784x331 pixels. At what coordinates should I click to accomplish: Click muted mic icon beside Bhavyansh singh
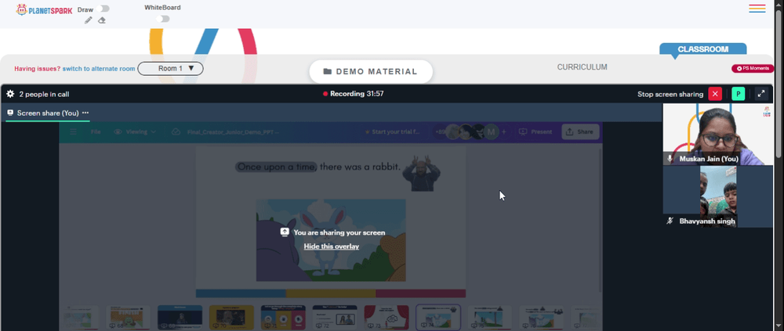click(x=670, y=221)
